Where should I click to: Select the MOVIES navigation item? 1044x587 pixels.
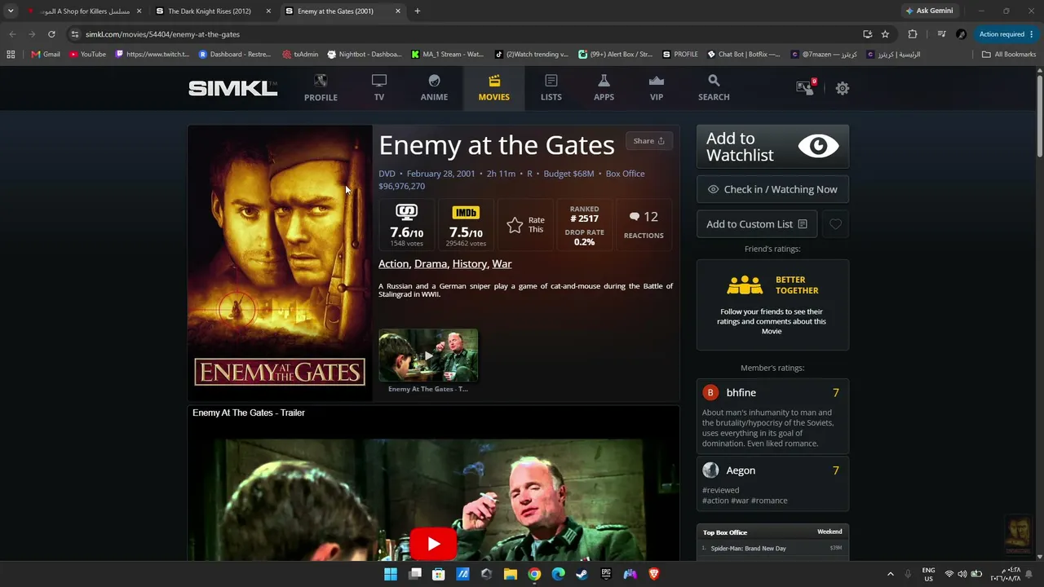point(493,88)
